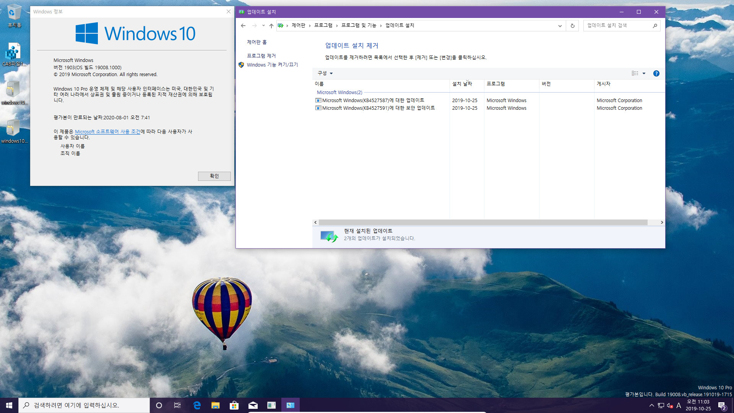Viewport: 734px width, 413px height.
Task: Go up one level to 프로그램 및 기능
Action: (x=271, y=26)
